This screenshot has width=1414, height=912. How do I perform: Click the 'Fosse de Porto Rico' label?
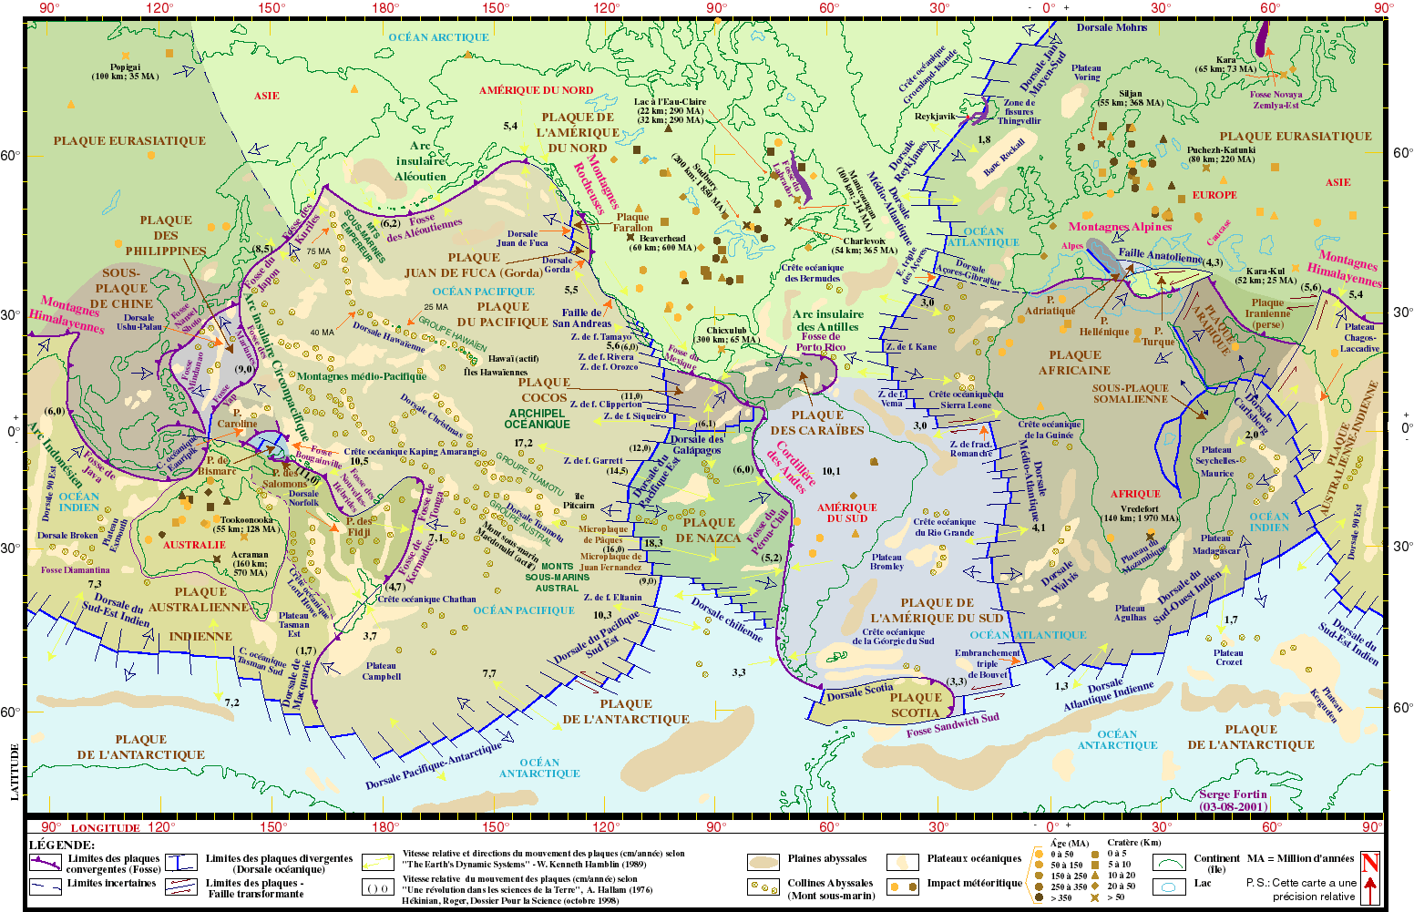pos(821,342)
